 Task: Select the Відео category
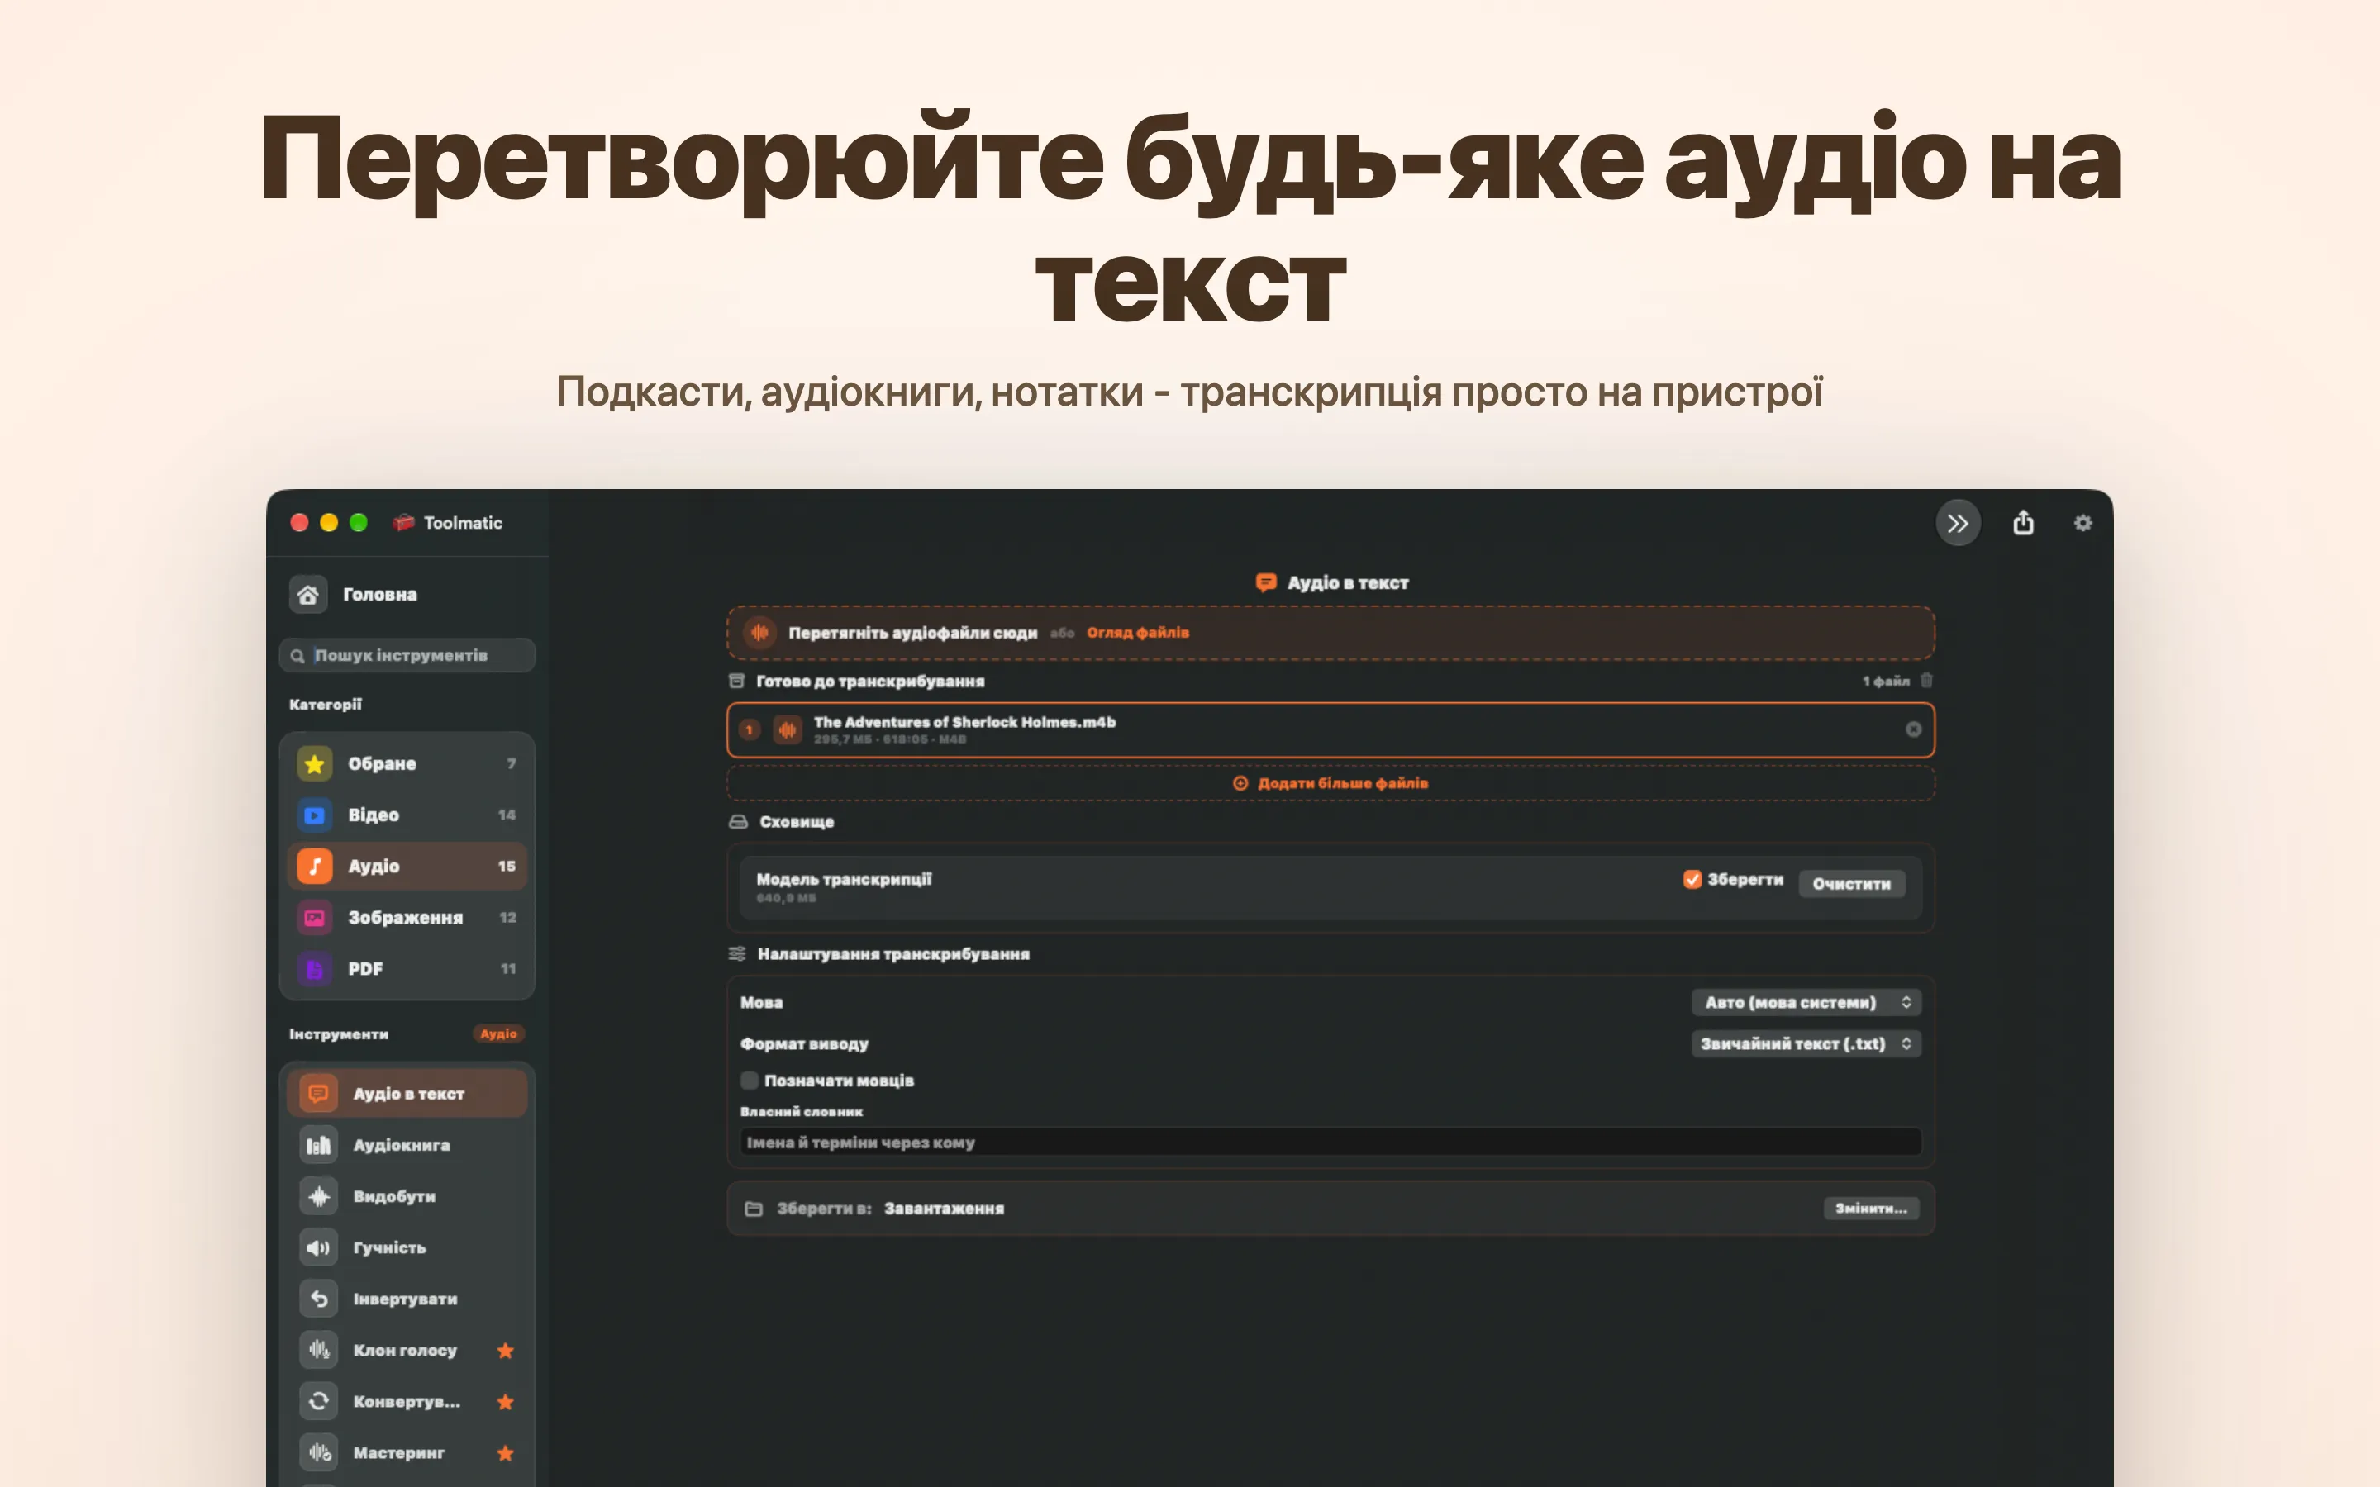pos(407,815)
